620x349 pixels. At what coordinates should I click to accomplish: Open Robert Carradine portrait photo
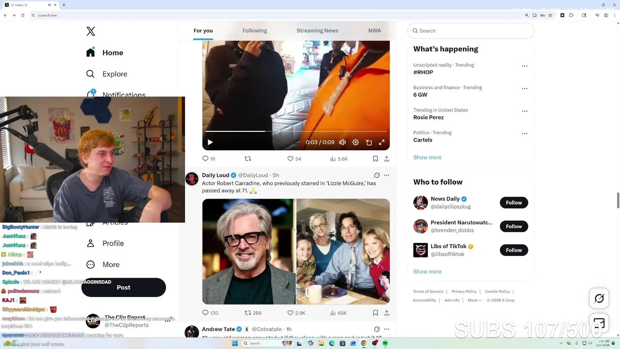pyautogui.click(x=248, y=252)
